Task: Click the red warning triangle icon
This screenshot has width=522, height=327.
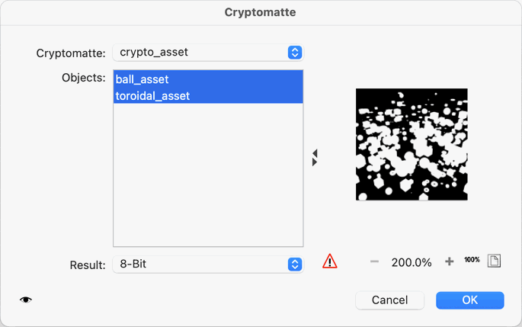Action: tap(329, 261)
